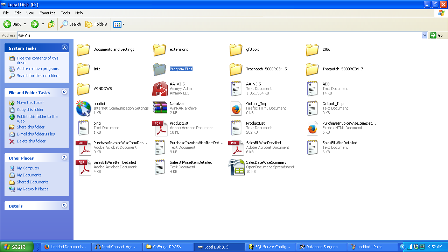
Task: Open the Address bar dropdown
Action: [x=425, y=35]
